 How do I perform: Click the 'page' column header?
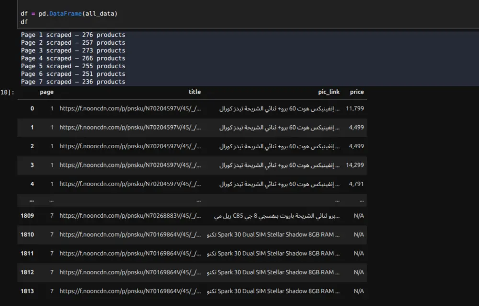pyautogui.click(x=46, y=92)
